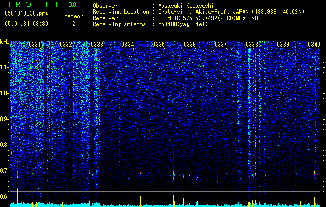The width and height of the screenshot is (326, 207).
Task: Select observer name Masayuki Kobayashi
Action: (186, 6)
